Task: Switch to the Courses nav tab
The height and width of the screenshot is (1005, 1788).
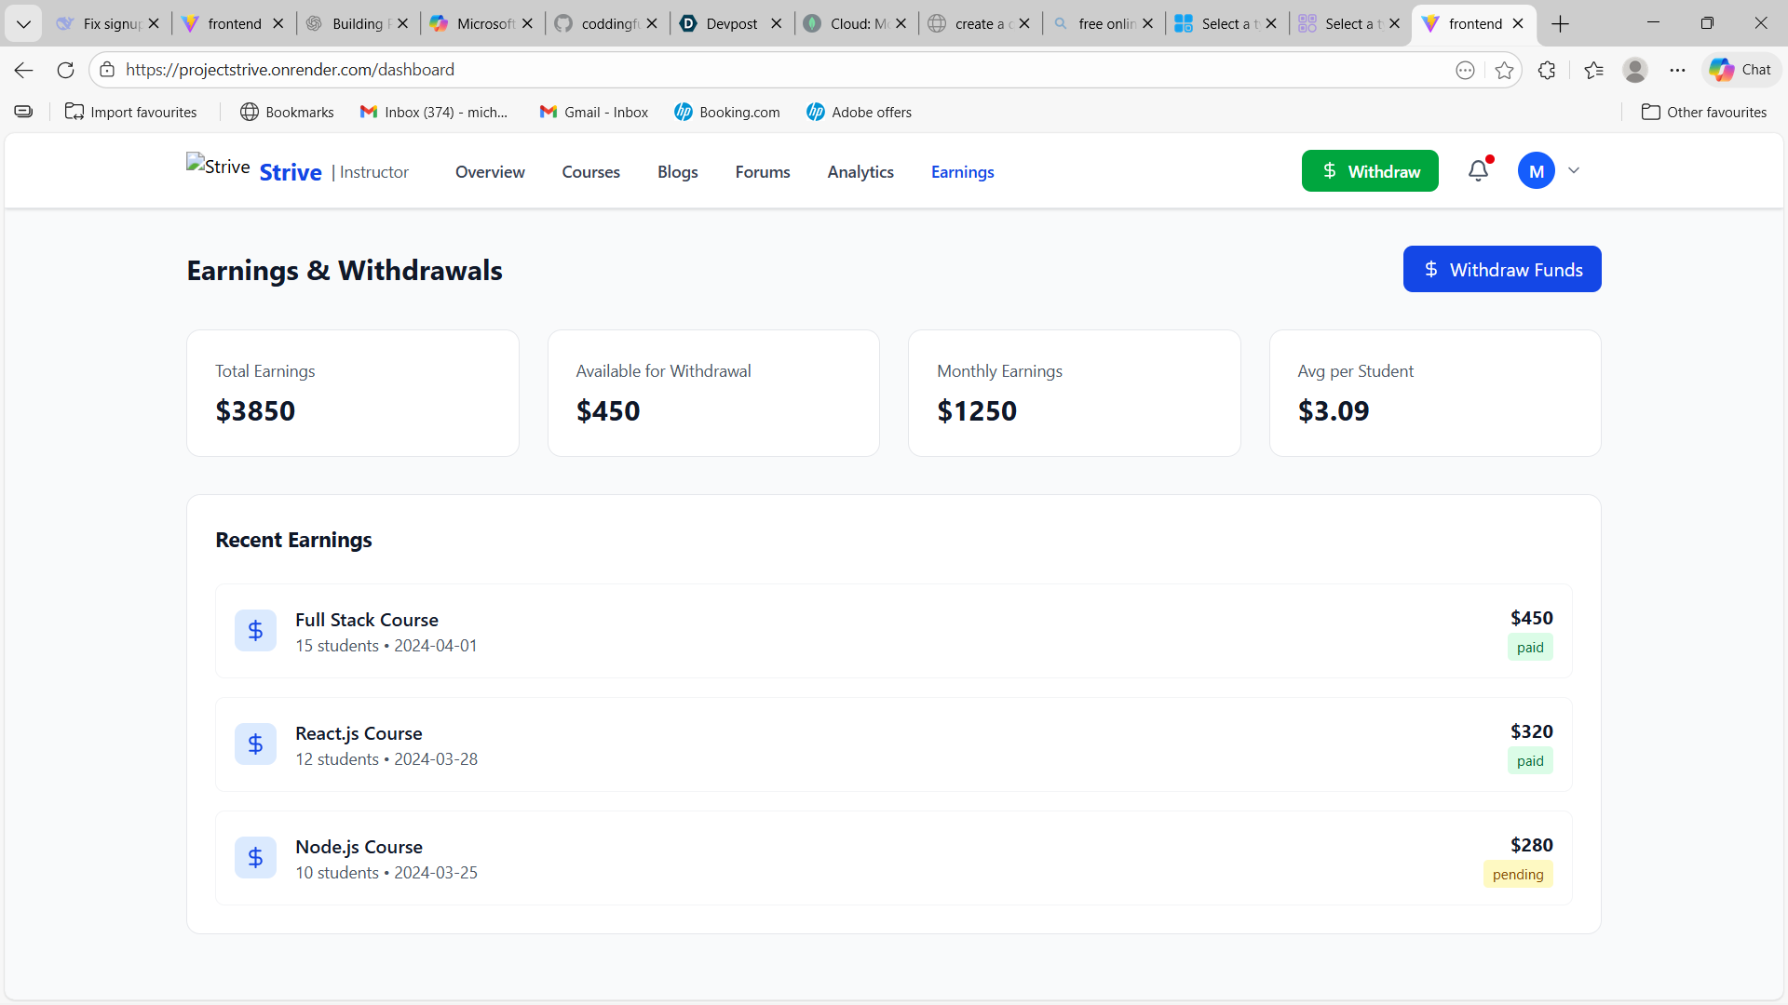Action: pos(590,172)
